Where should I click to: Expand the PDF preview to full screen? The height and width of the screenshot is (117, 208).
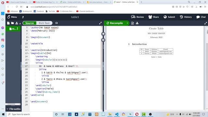(206, 23)
